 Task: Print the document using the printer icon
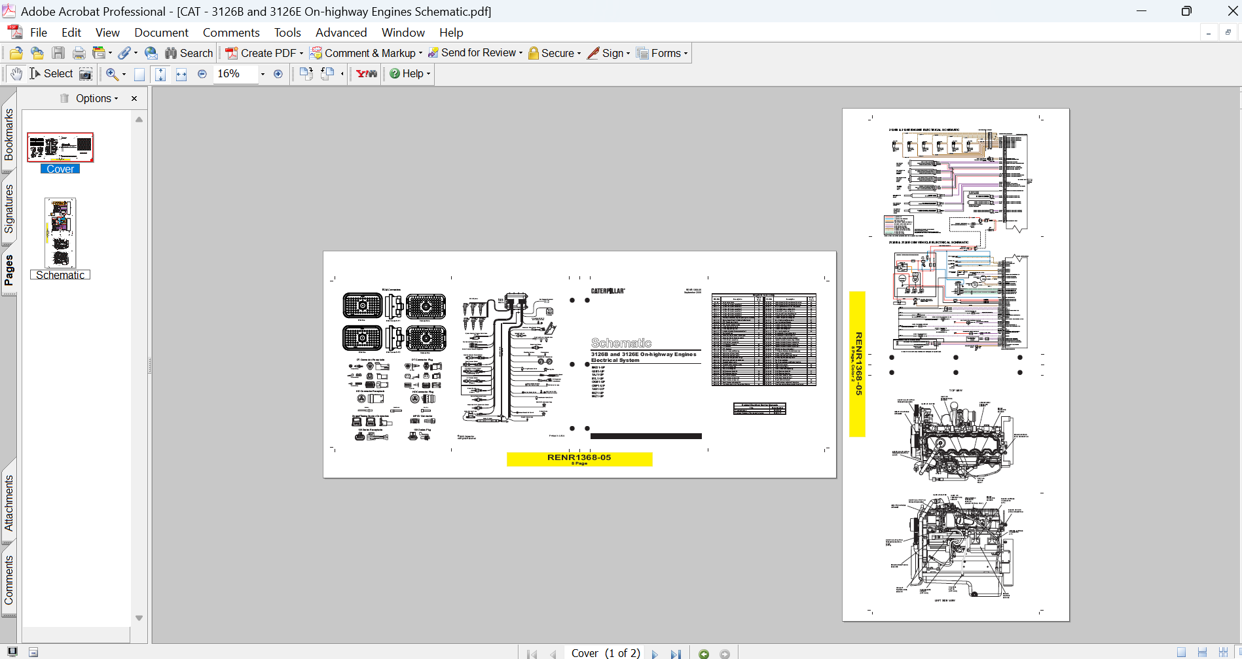[79, 53]
